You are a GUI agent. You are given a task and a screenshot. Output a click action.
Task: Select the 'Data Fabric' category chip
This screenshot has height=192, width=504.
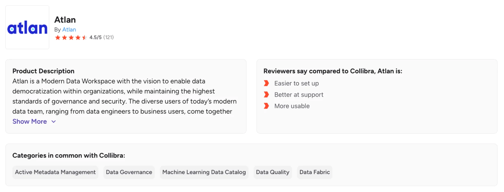coord(314,172)
